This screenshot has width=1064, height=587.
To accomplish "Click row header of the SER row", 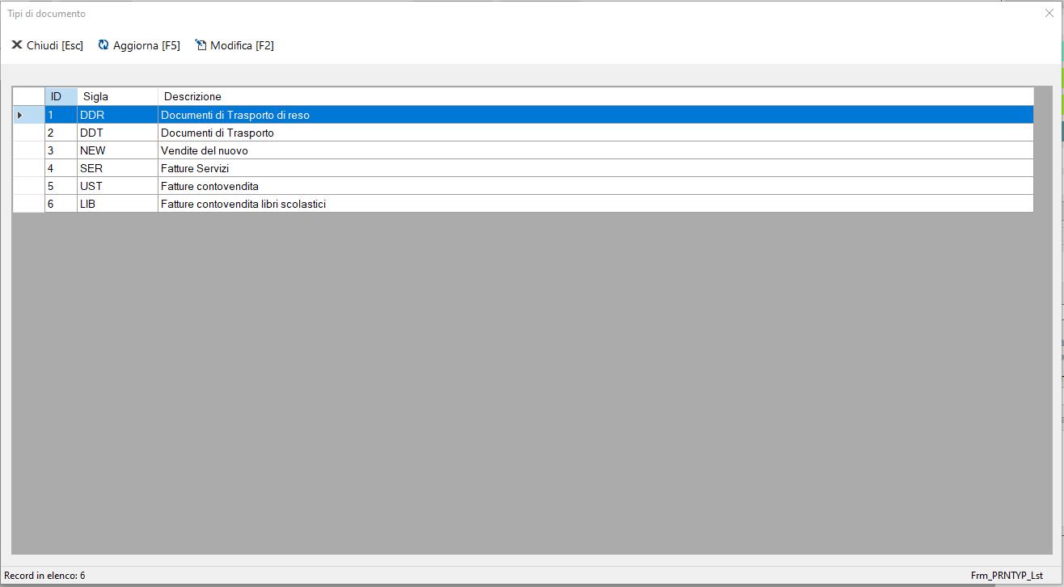I will 28,168.
